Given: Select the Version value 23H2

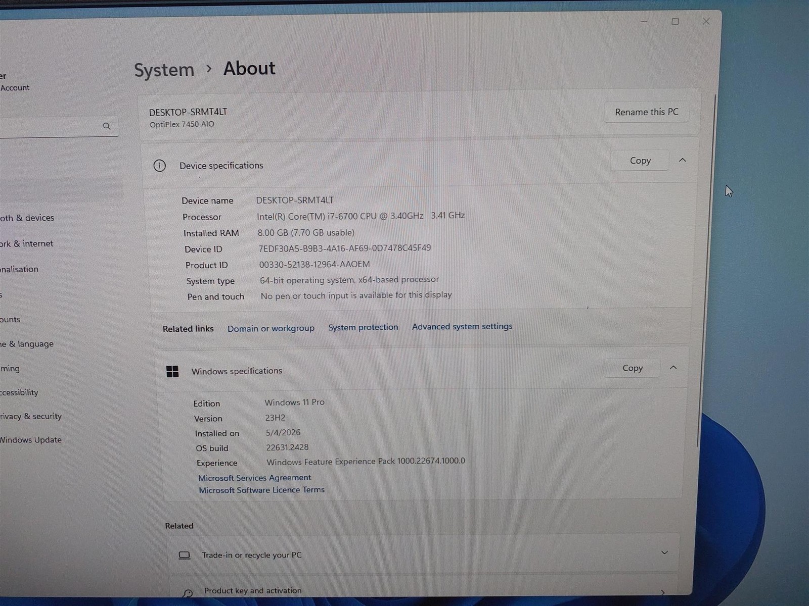Looking at the screenshot, I should point(276,418).
